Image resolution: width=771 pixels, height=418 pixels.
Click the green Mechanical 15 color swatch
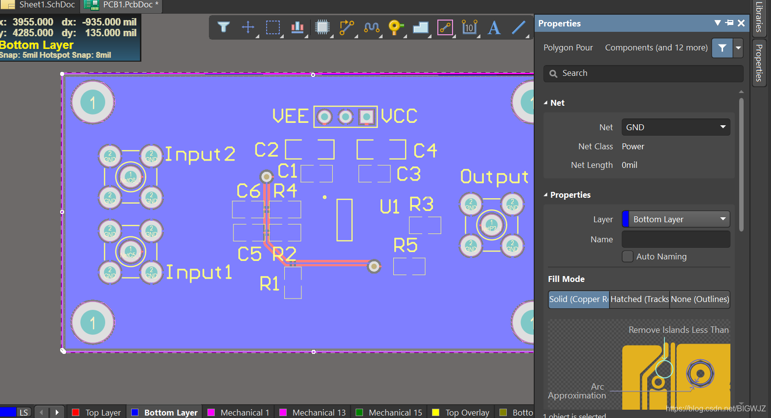pyautogui.click(x=360, y=413)
